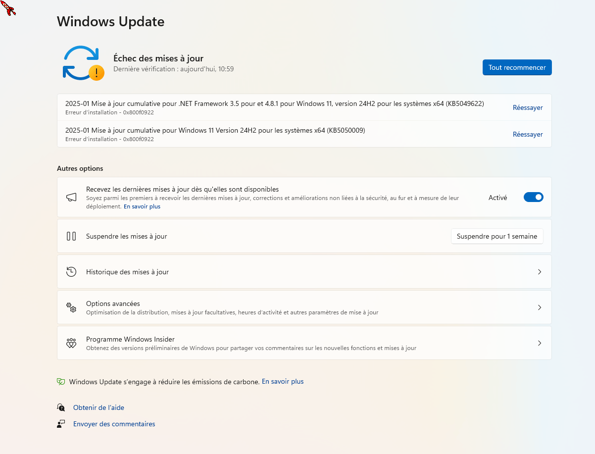Click the Activé label beside the toggle
Screen dimensions: 595x454
tap(497, 198)
